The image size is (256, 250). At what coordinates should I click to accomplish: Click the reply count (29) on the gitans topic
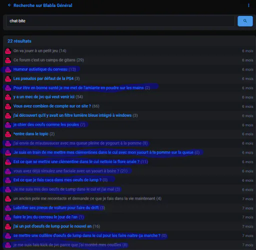click(80, 60)
